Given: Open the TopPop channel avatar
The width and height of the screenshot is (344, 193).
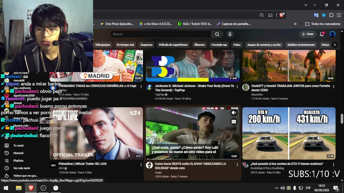Looking at the screenshot, I should [149, 87].
